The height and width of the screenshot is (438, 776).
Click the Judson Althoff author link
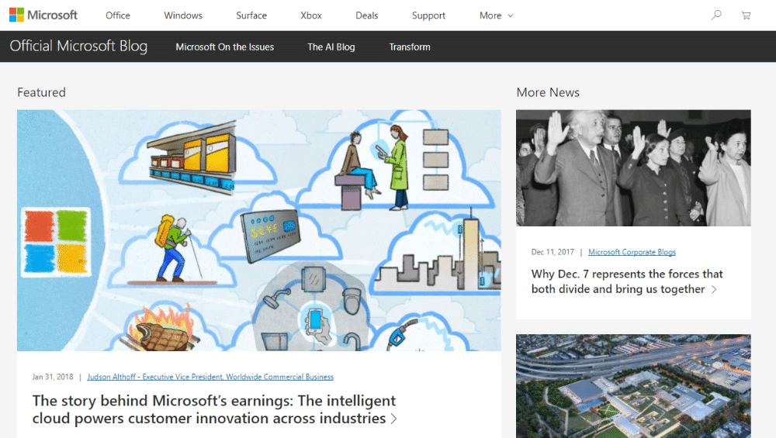pos(210,377)
